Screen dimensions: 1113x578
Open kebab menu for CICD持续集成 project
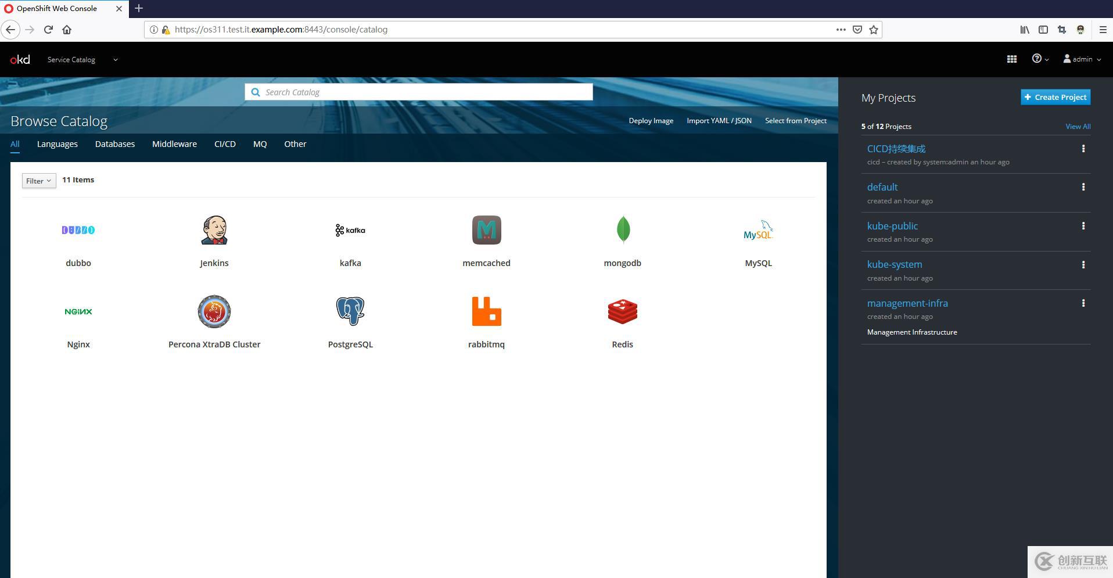click(1083, 149)
